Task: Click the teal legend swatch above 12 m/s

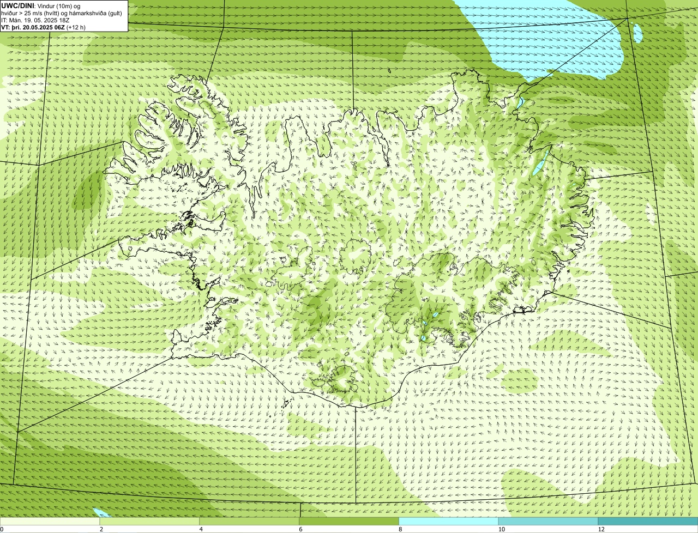Action: tap(648, 522)
